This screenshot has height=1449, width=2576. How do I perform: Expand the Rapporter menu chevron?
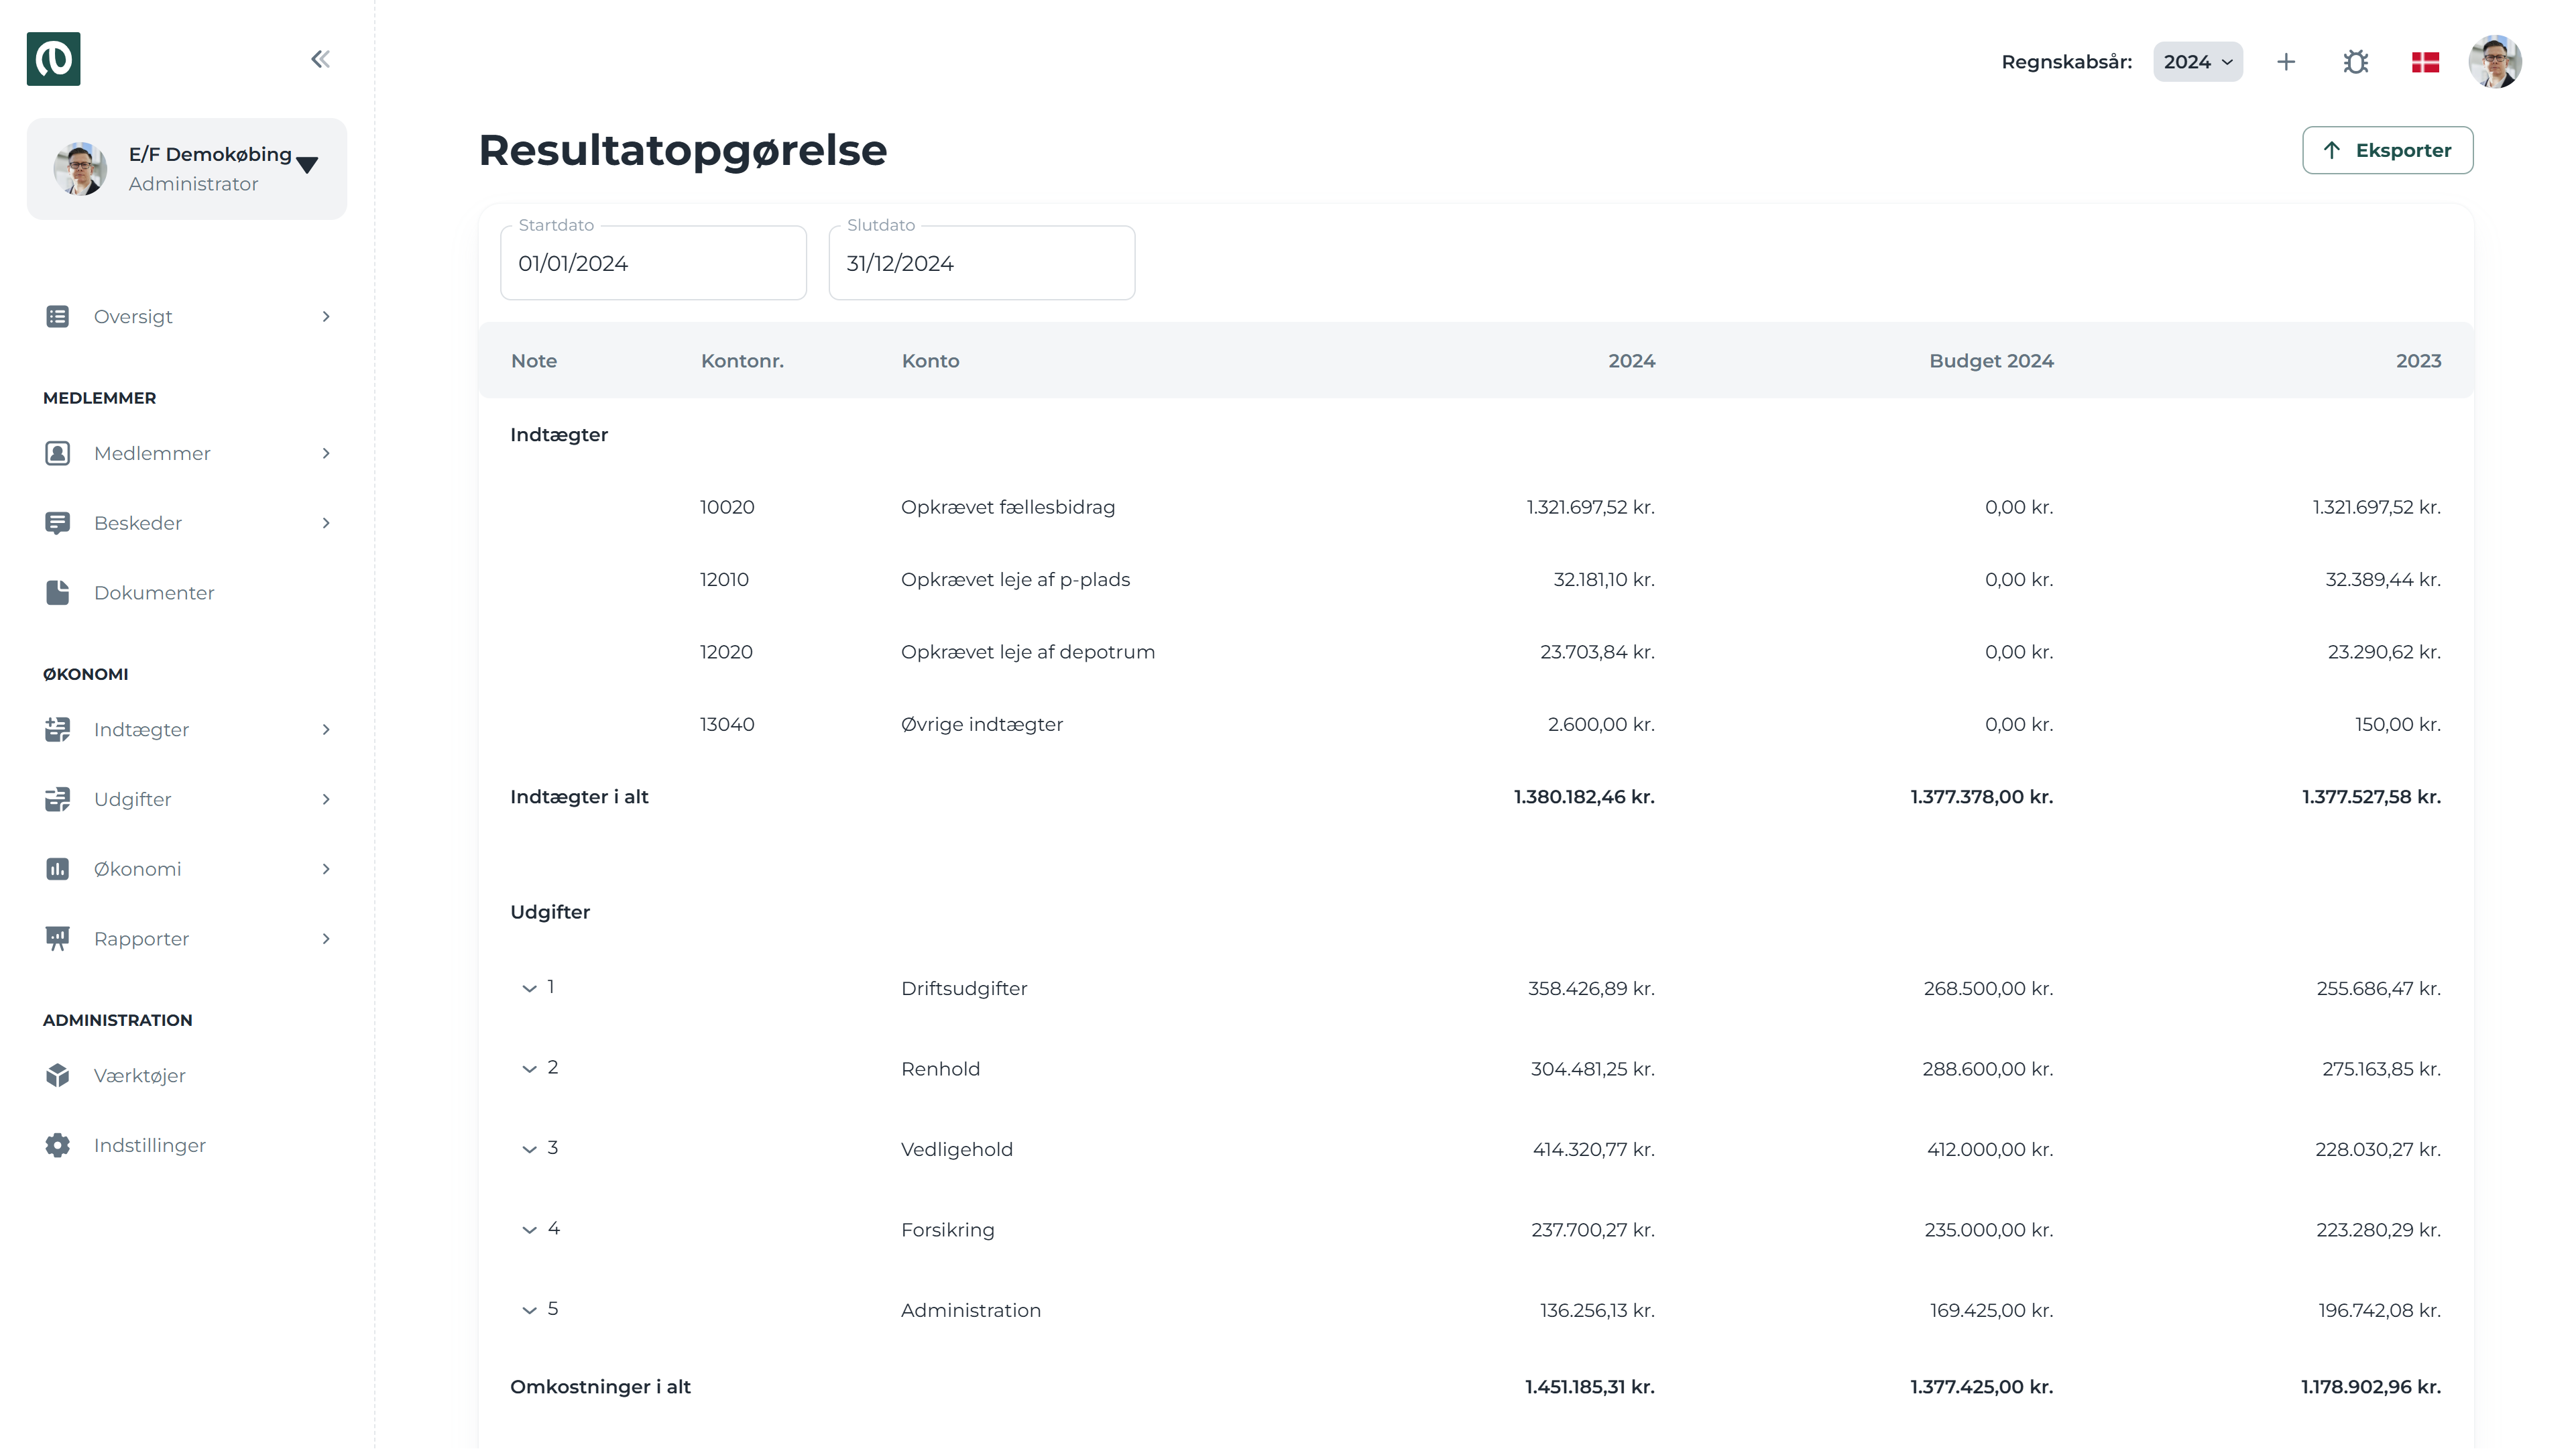(x=326, y=938)
